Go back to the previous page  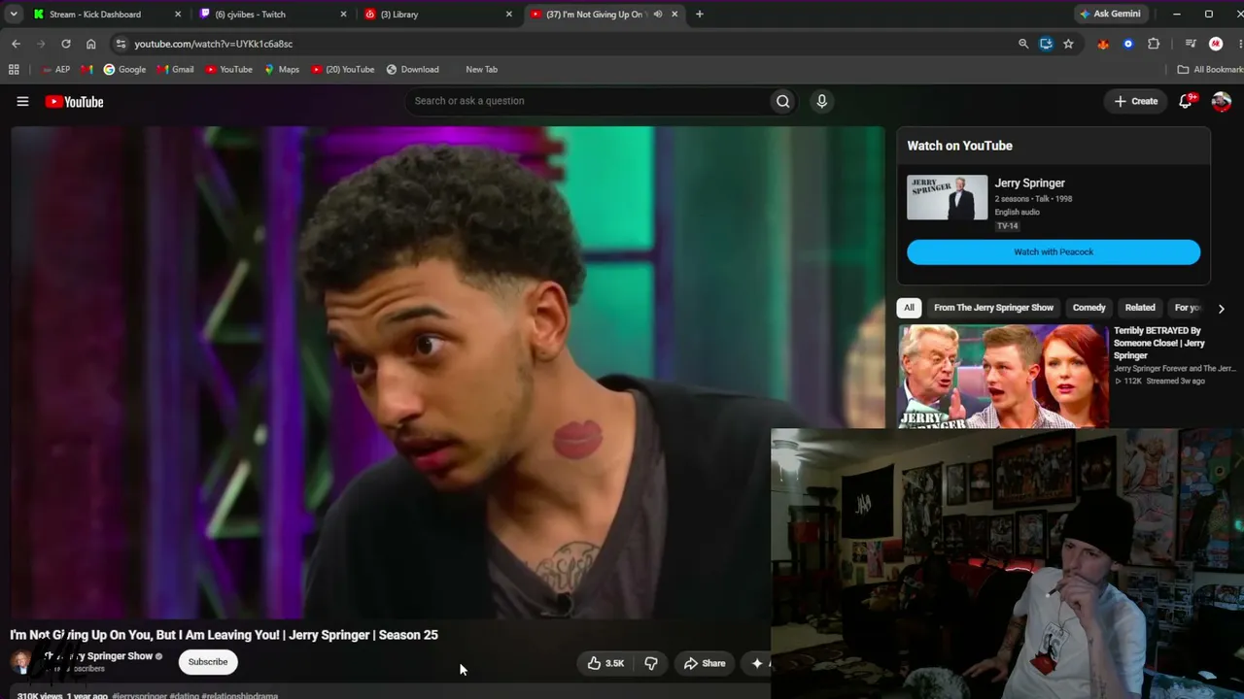(16, 44)
